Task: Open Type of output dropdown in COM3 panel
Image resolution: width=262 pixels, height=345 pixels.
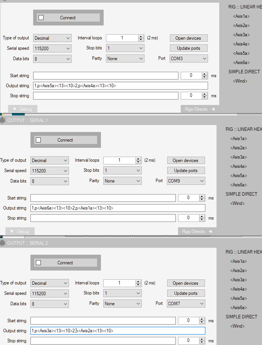Action: tap(52, 38)
